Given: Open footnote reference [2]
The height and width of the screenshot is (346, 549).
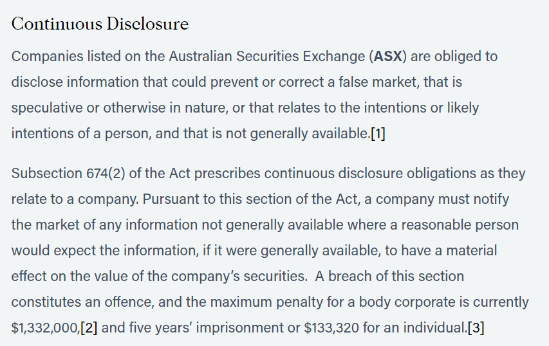Looking at the screenshot, I should click(x=89, y=328).
